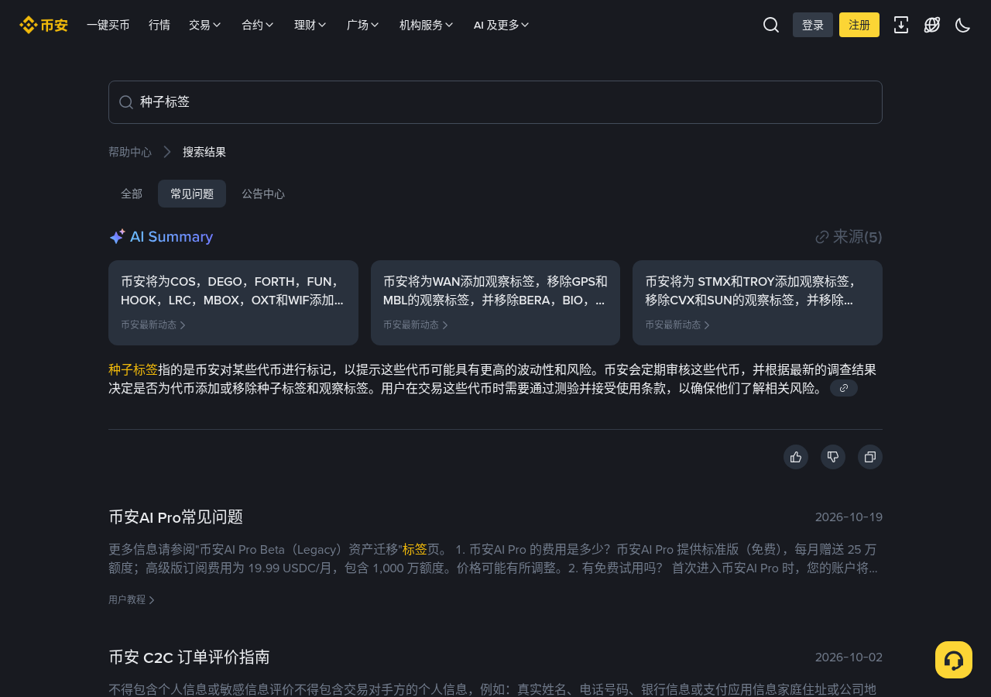The width and height of the screenshot is (991, 697).
Task: Go to 帮助中心 breadcrumb
Action: [x=130, y=152]
